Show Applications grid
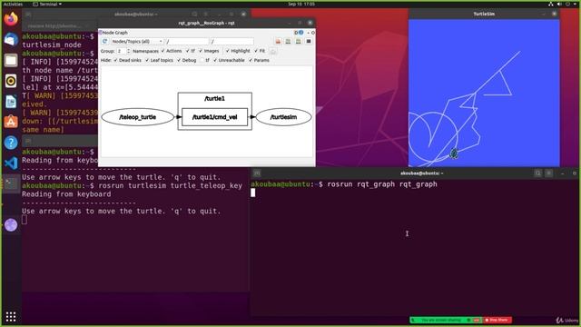Image resolution: width=581 pixels, height=327 pixels. pos(11,317)
